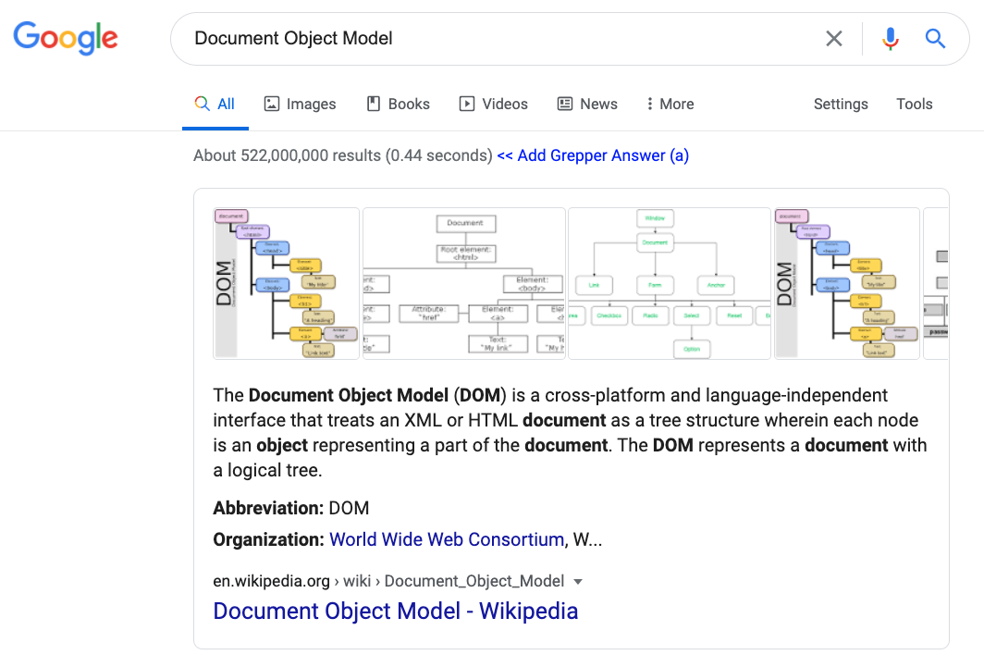Open the News tab
This screenshot has height=655, width=984.
pos(587,104)
